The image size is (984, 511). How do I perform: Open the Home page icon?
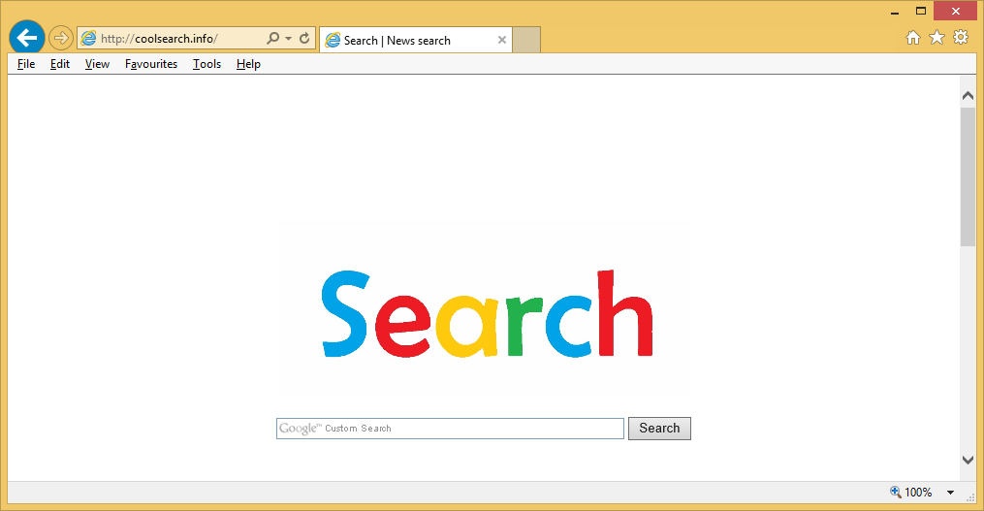click(x=913, y=38)
